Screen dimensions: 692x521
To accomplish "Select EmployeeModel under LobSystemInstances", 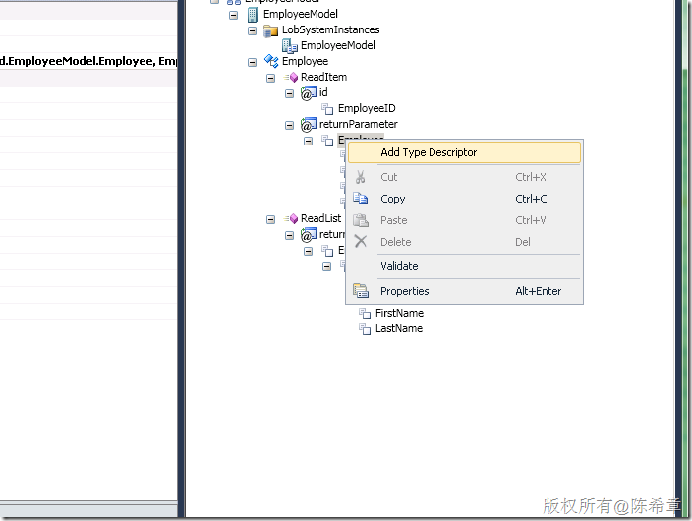I will 338,45.
